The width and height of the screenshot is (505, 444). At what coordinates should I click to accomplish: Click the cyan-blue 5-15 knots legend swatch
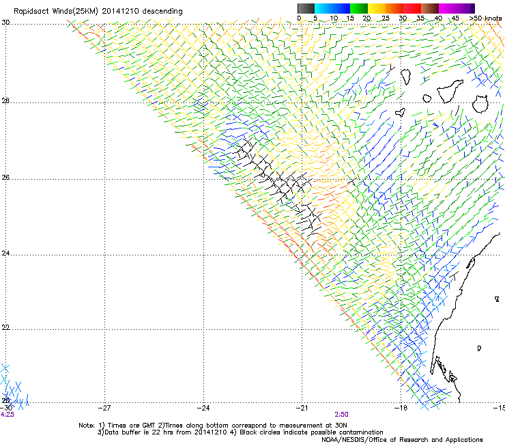332,8
